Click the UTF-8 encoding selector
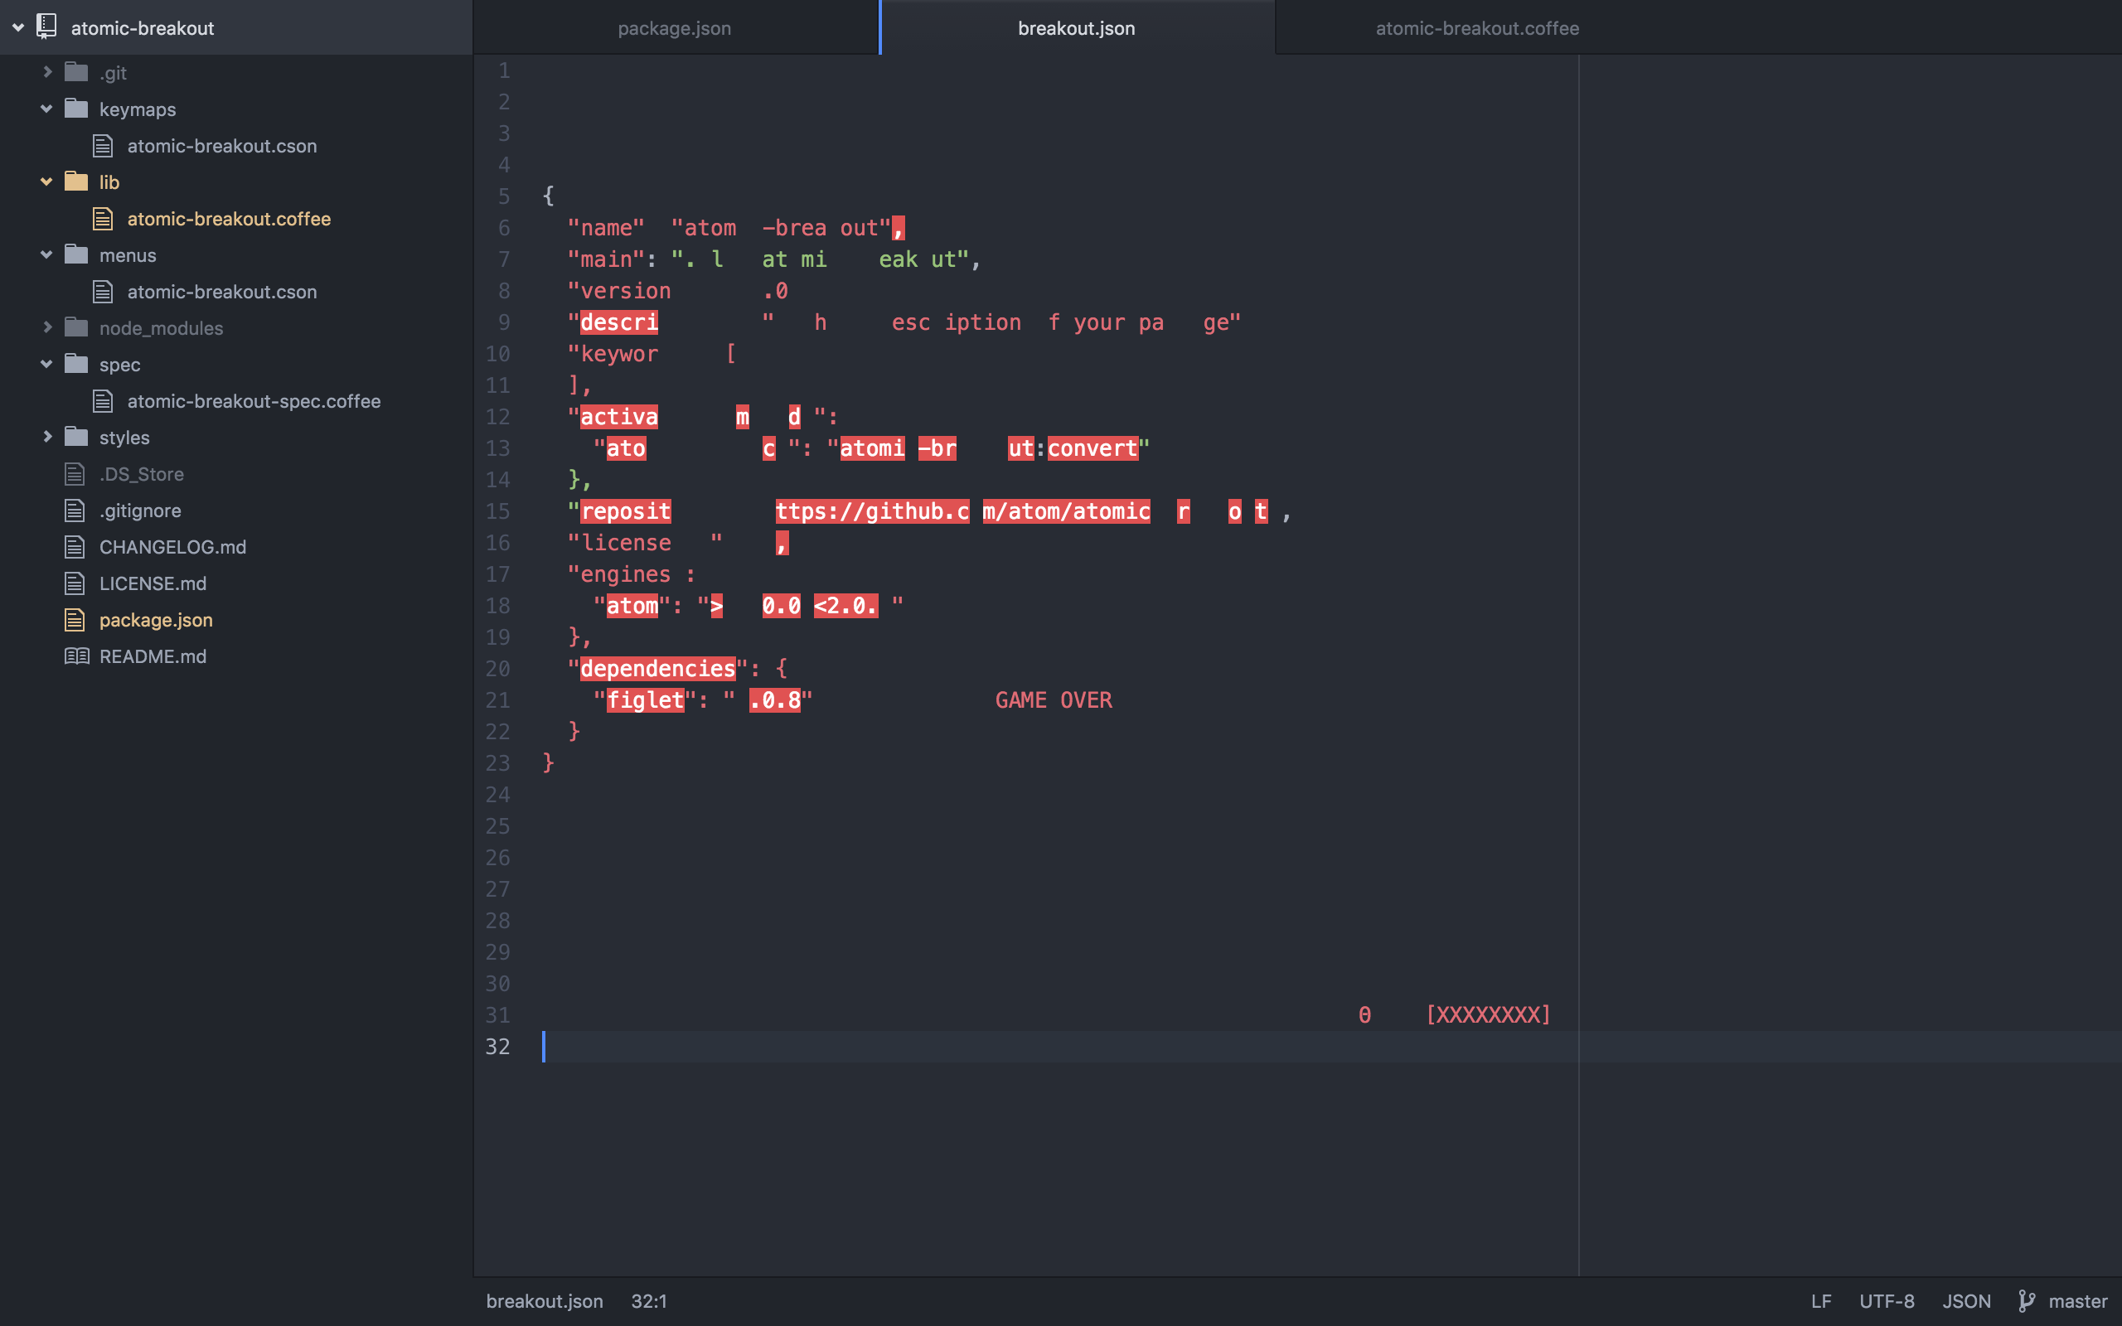 click(1886, 1300)
